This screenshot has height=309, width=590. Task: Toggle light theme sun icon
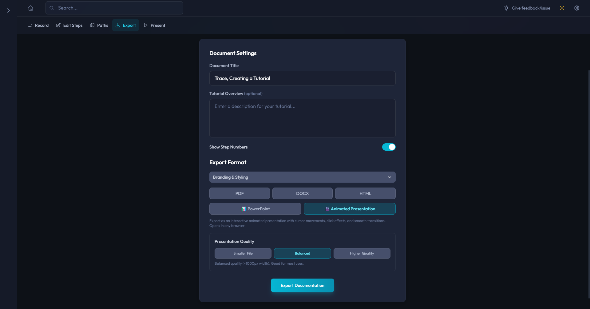coord(562,8)
